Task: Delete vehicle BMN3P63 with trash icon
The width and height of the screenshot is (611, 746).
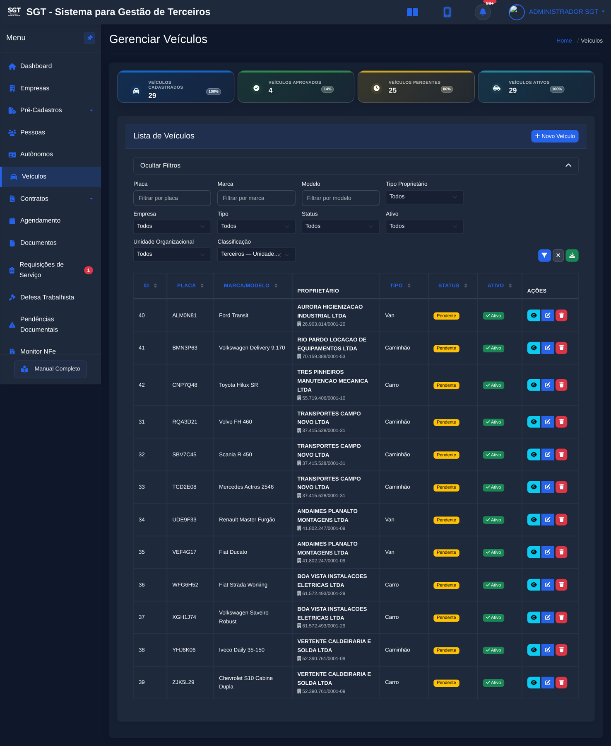Action: pos(561,348)
